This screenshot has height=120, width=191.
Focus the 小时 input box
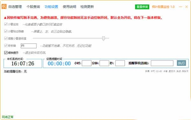(87, 63)
